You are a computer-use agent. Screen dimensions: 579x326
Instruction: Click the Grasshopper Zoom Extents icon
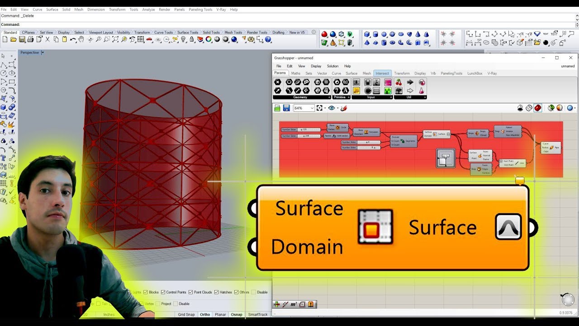(319, 108)
